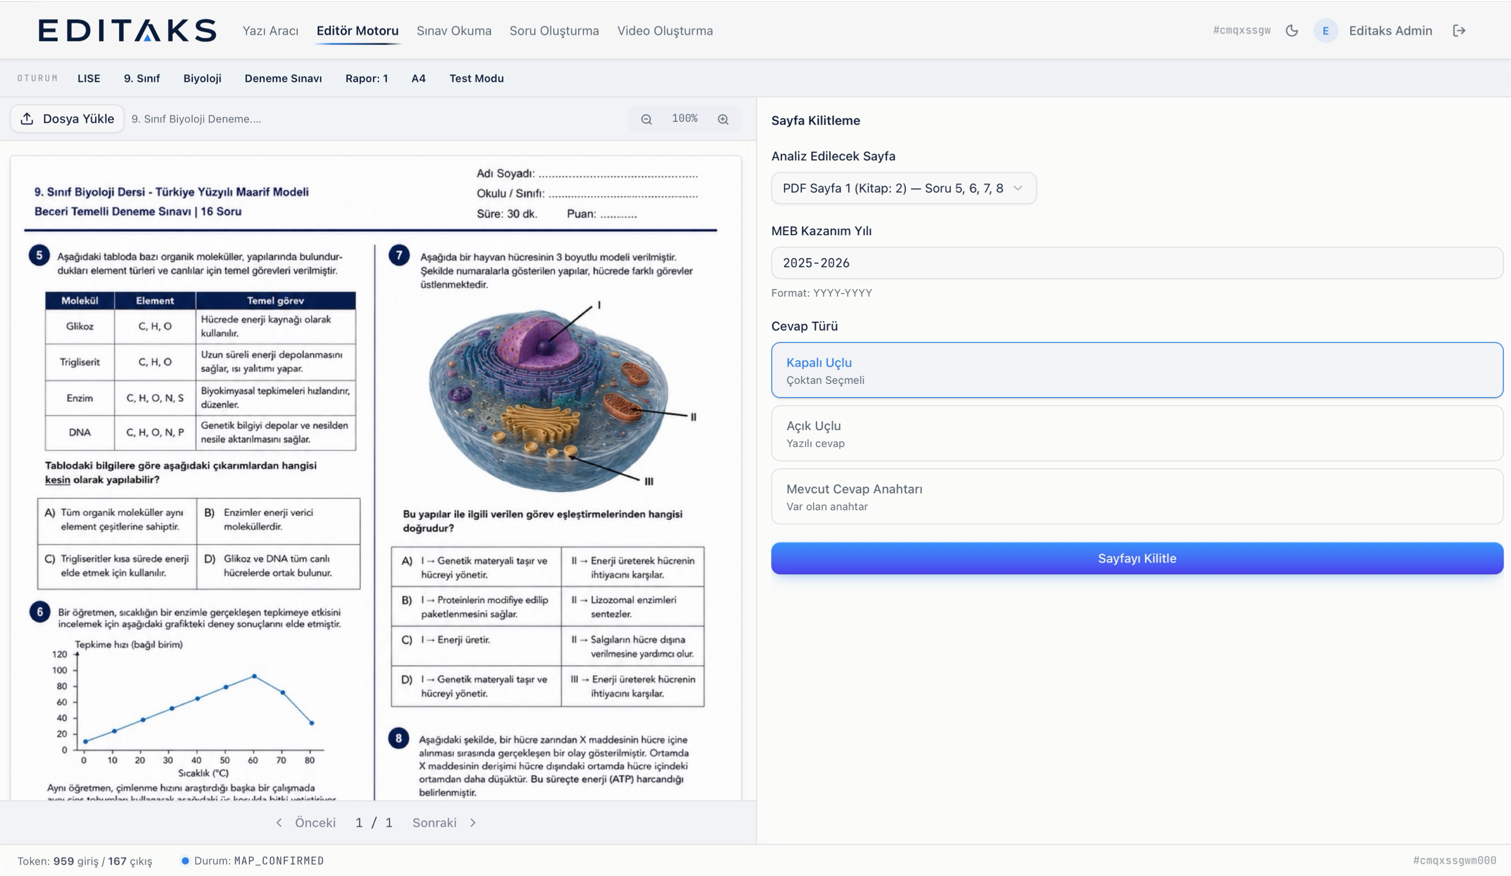Go to the next page with the right chevron

click(x=473, y=823)
